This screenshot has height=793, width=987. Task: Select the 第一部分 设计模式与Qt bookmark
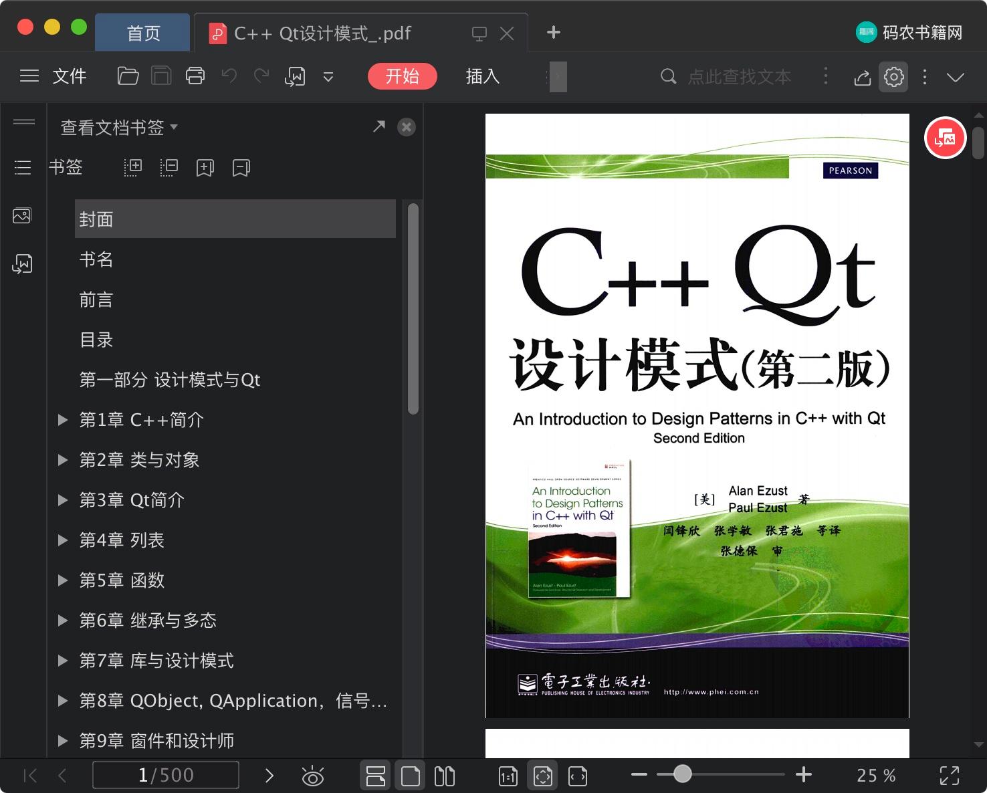click(170, 380)
